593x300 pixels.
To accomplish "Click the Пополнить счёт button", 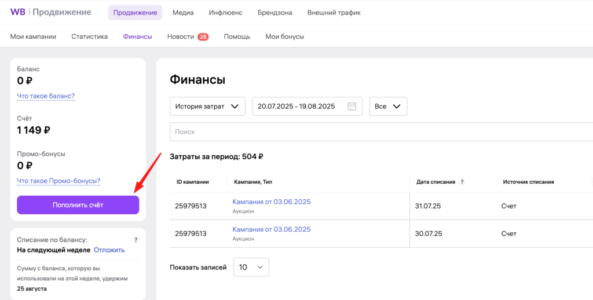I will point(78,205).
